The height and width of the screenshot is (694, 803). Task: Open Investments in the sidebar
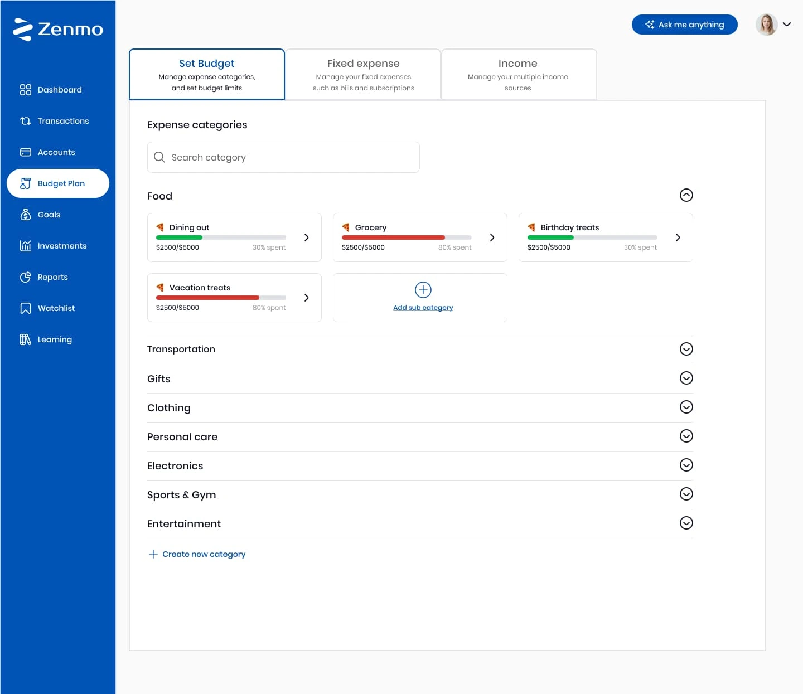58,246
